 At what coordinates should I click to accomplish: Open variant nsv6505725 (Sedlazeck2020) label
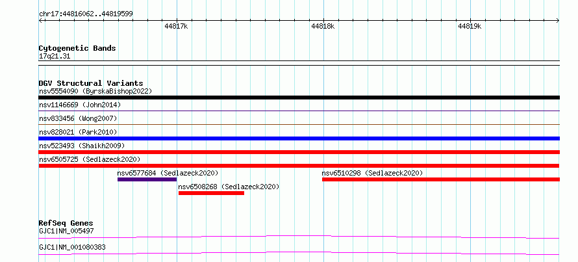pos(90,159)
